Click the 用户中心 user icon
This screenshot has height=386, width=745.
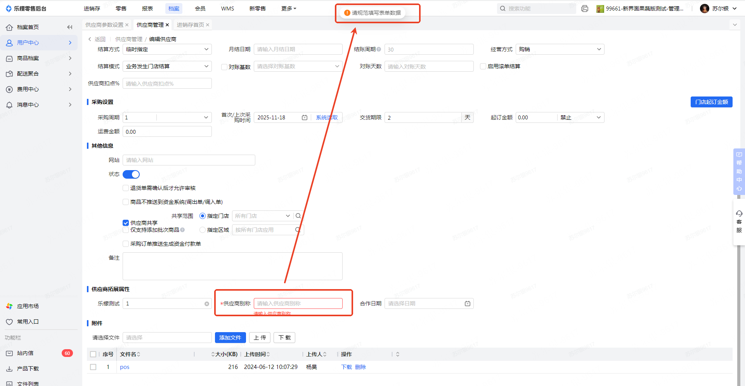click(x=9, y=43)
